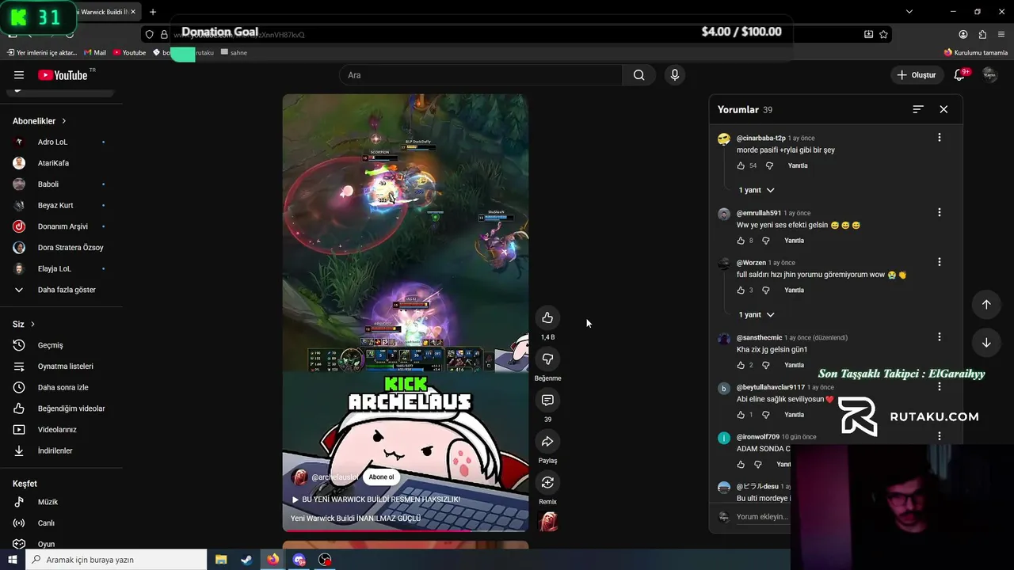Like the Short with thumbs up
This screenshot has width=1014, height=570.
pyautogui.click(x=547, y=317)
